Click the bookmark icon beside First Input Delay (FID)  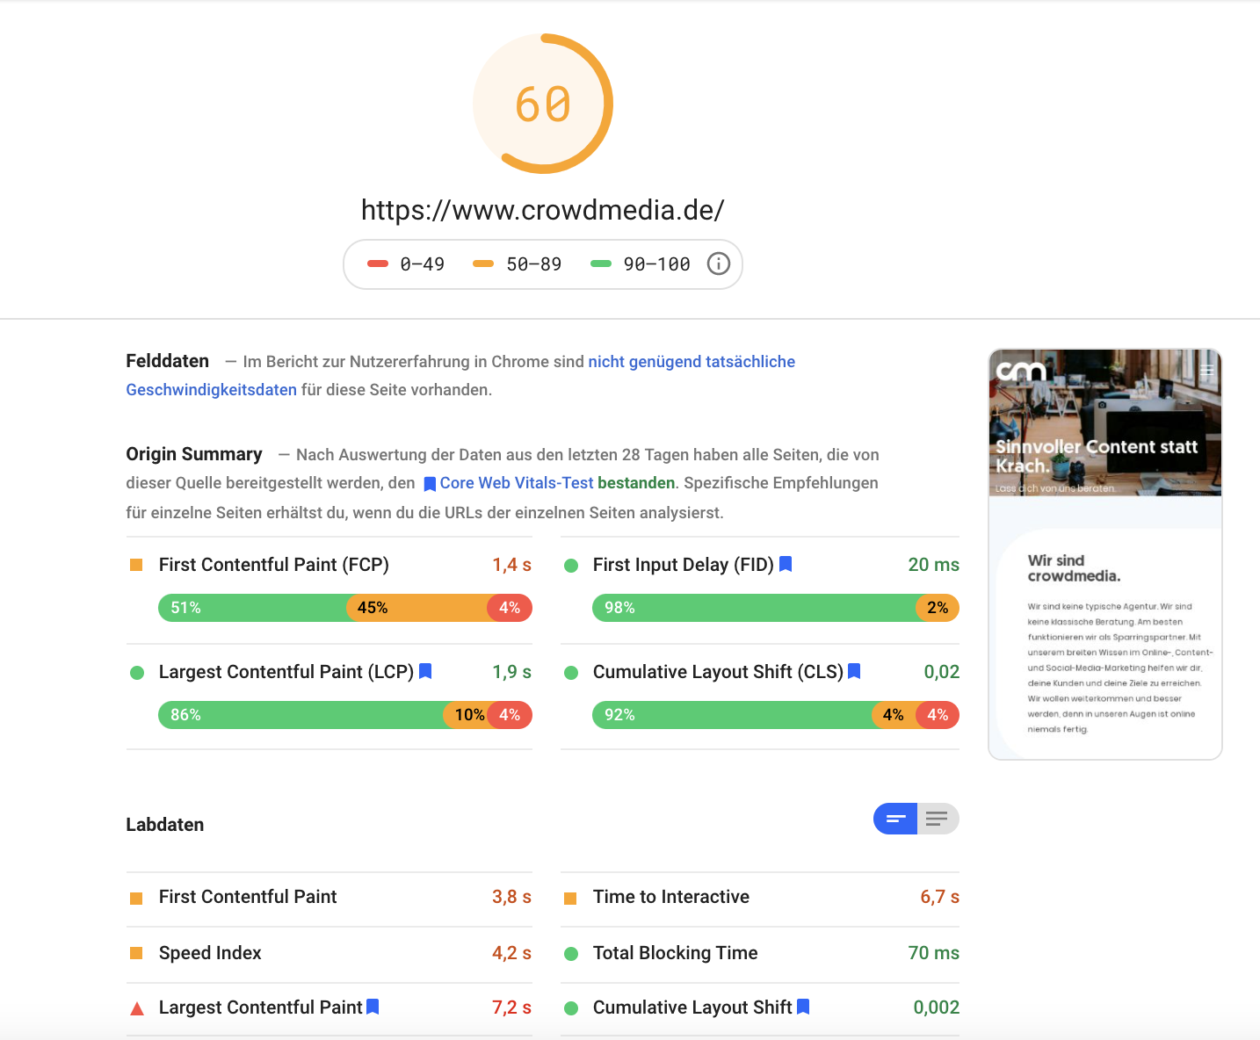coord(786,564)
